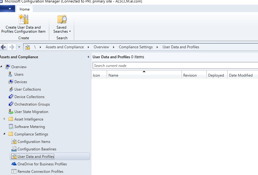Select Configuration Items tree item
Viewport: 258px width, 175px height.
(x=34, y=142)
